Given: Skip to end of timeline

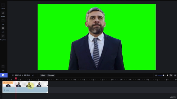Looking at the screenshot, I should [33, 75].
